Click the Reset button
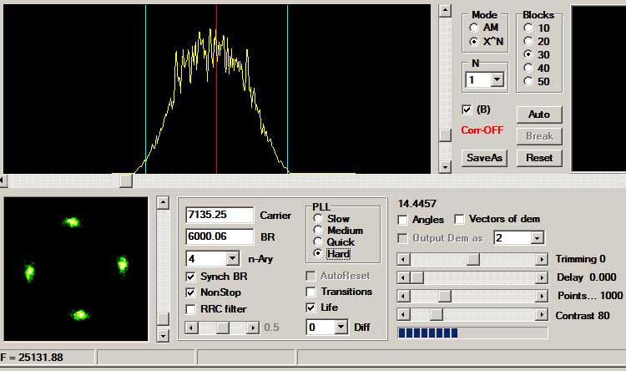Screen dimensions: 626x371 [539, 158]
